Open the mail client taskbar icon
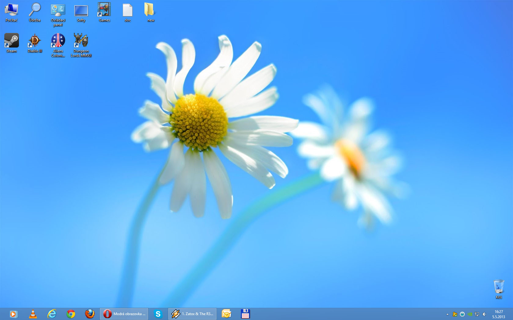The image size is (513, 320). (x=226, y=314)
